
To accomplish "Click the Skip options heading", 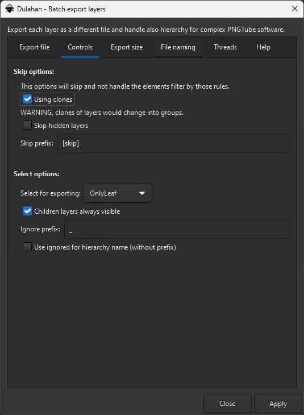I will [34, 72].
